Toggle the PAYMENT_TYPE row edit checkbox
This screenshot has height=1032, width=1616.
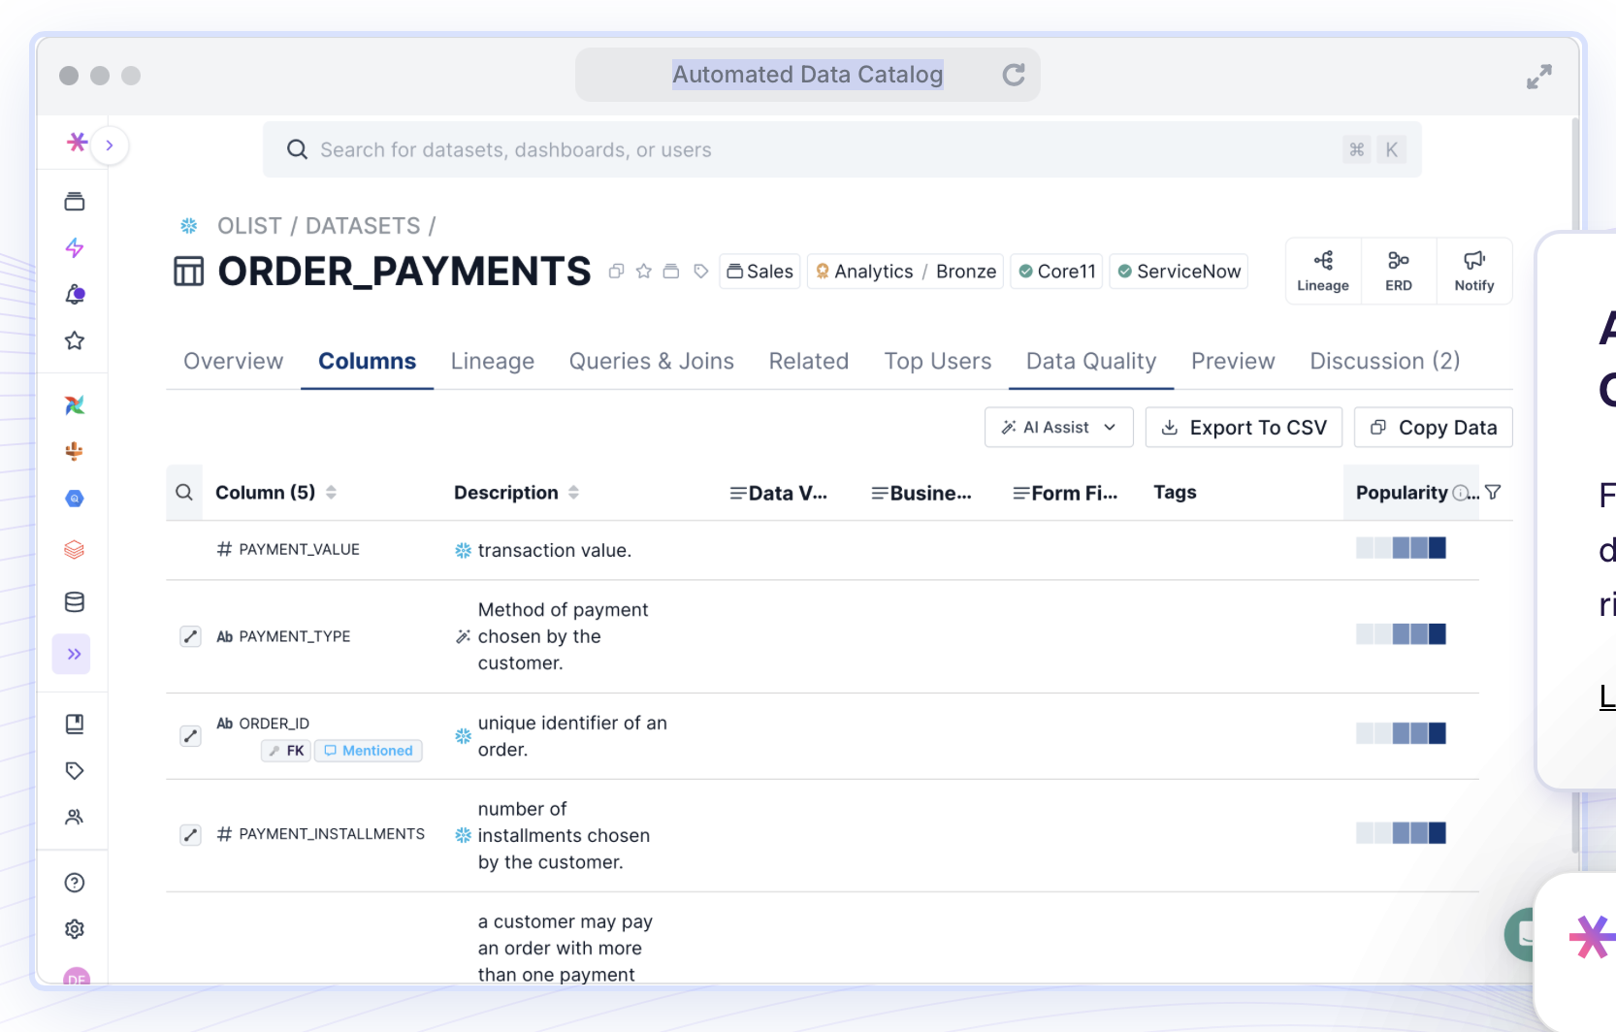[190, 636]
